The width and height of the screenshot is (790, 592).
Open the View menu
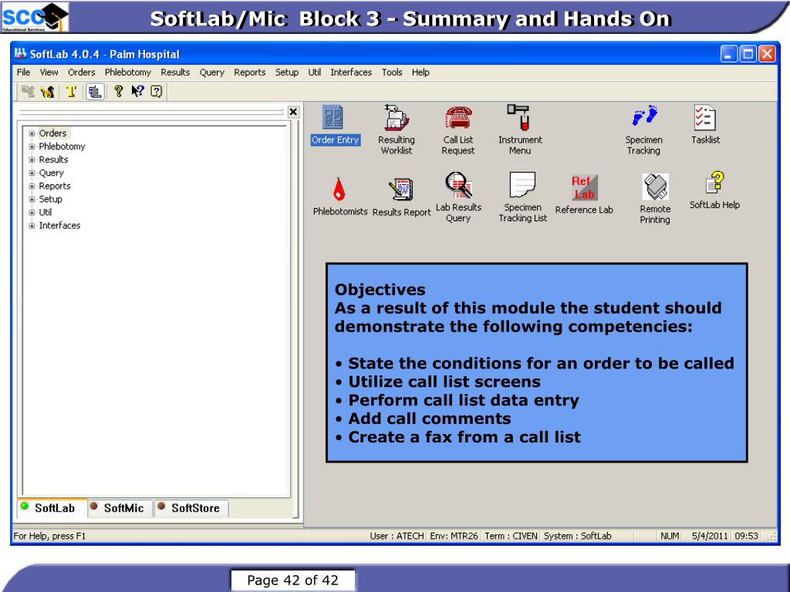[49, 72]
